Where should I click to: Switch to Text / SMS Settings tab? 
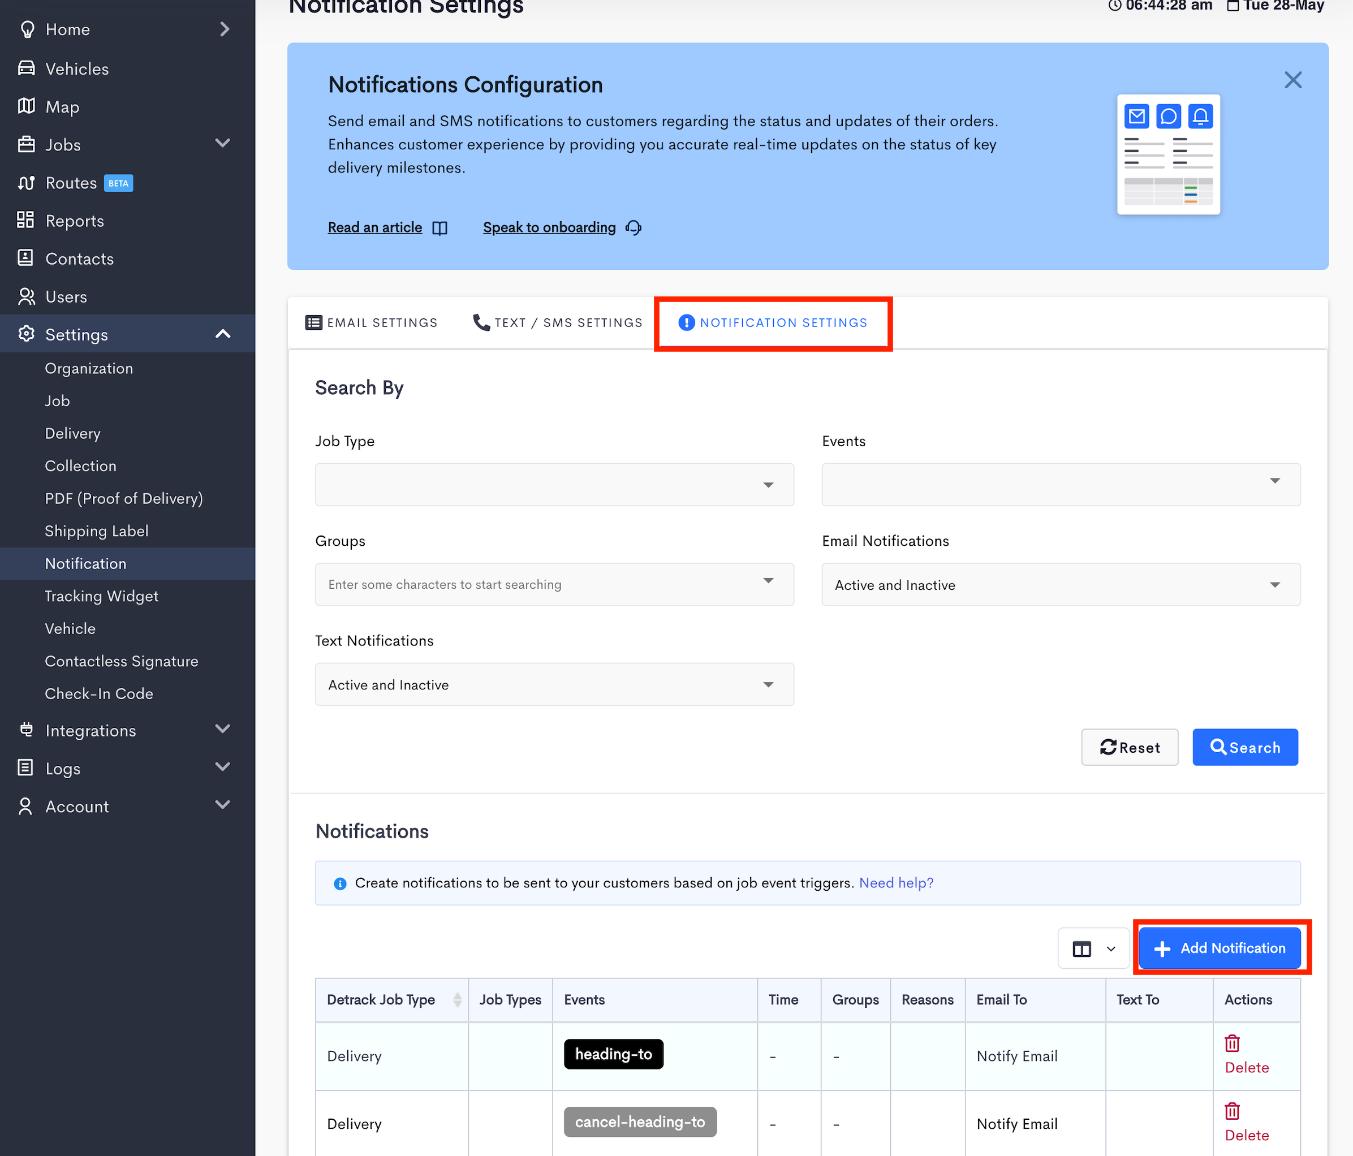[x=558, y=322]
